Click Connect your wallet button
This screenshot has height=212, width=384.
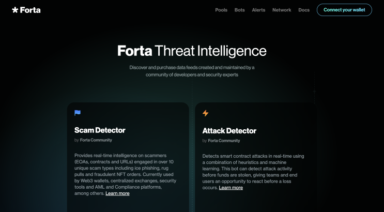(x=344, y=10)
